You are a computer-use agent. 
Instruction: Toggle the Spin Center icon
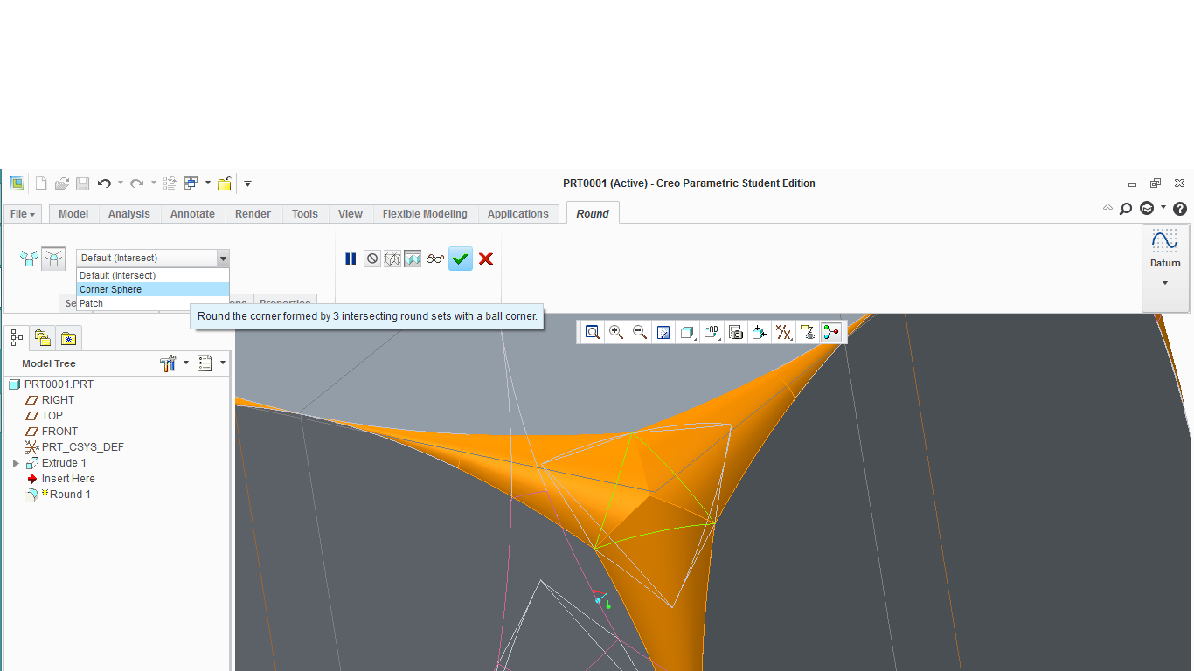point(831,332)
